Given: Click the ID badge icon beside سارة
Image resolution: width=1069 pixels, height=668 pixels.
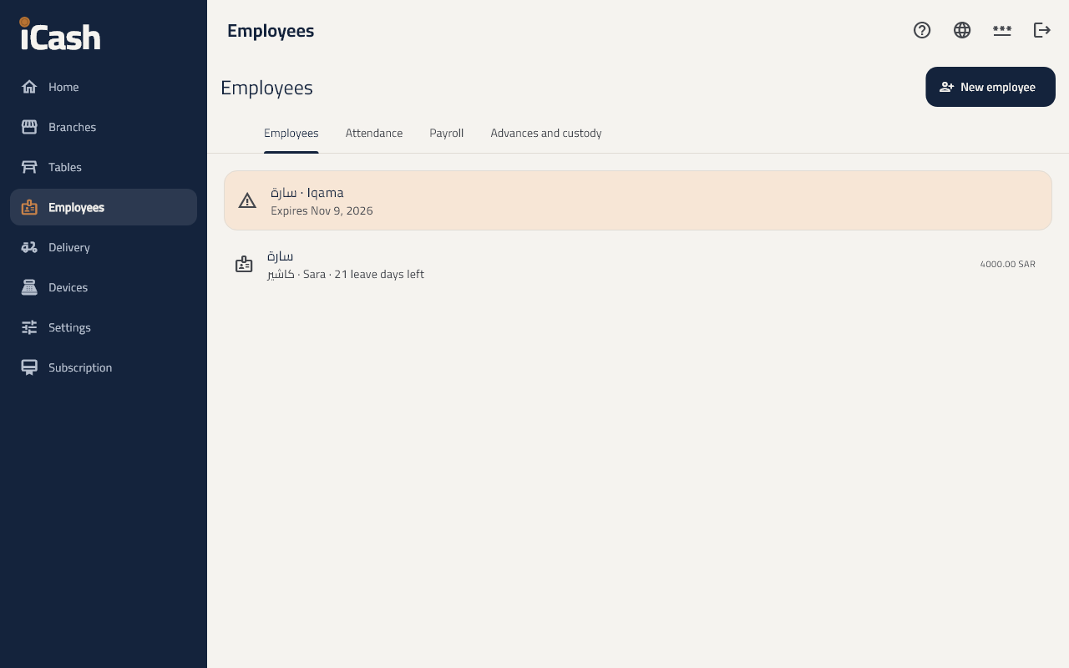Looking at the screenshot, I should (x=244, y=265).
